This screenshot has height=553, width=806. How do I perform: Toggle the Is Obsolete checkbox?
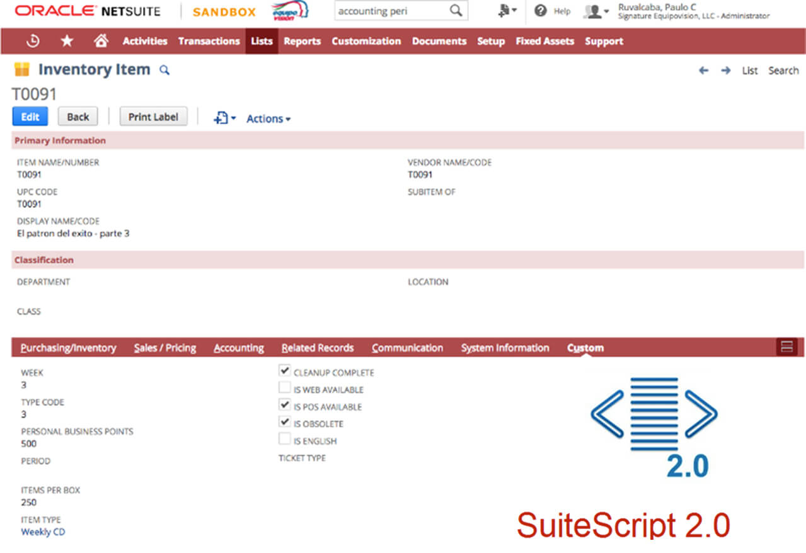(x=285, y=422)
